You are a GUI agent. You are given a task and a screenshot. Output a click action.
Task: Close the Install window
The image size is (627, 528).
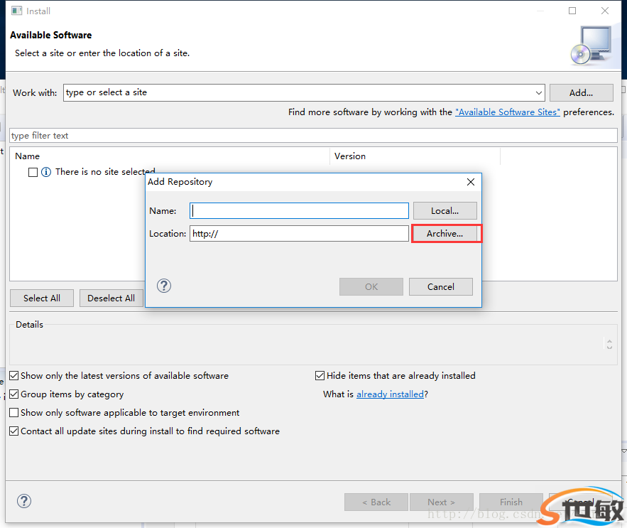tap(605, 11)
